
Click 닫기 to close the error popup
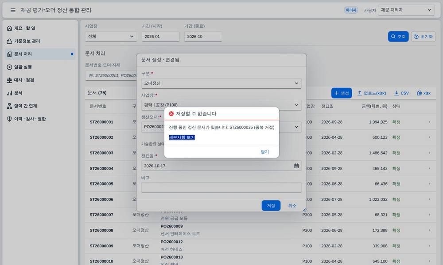[265, 152]
